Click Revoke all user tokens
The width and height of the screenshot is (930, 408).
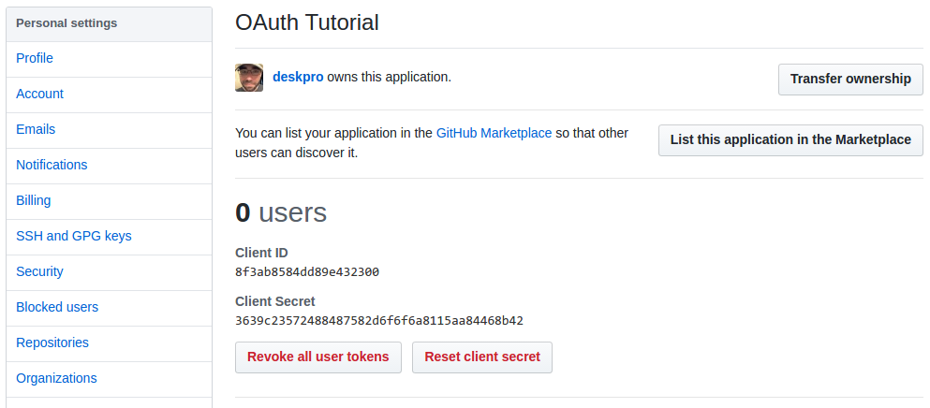(317, 357)
